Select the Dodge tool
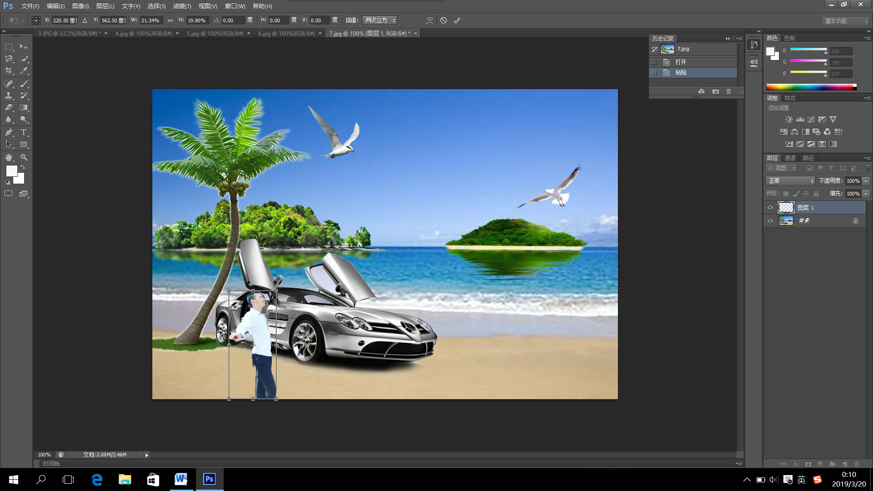The height and width of the screenshot is (491, 873). [x=24, y=120]
